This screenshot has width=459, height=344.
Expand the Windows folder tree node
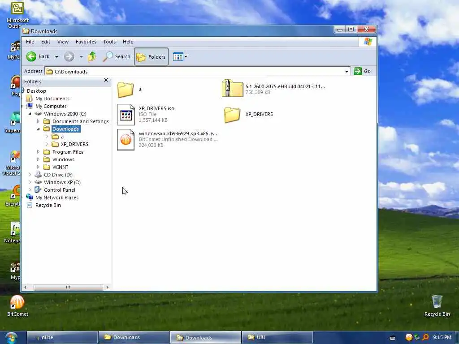click(x=38, y=159)
